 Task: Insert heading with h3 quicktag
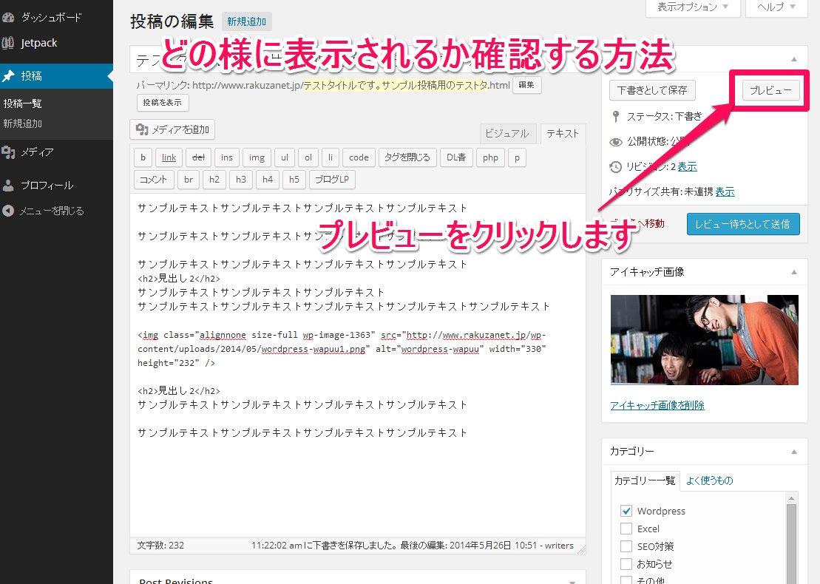(x=241, y=180)
